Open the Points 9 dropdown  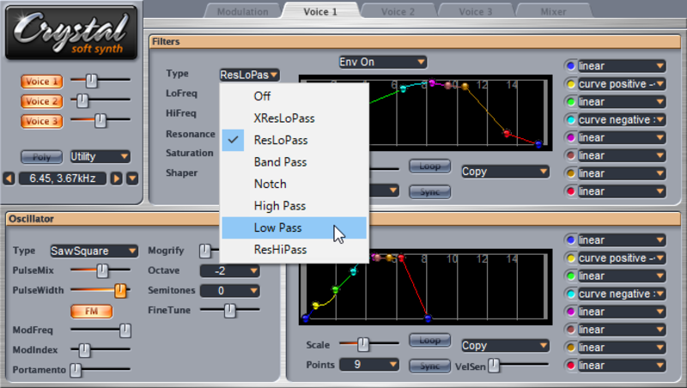tap(369, 364)
